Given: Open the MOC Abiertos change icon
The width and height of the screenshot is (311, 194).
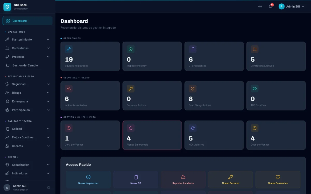Looking at the screenshot, I should (x=193, y=128).
